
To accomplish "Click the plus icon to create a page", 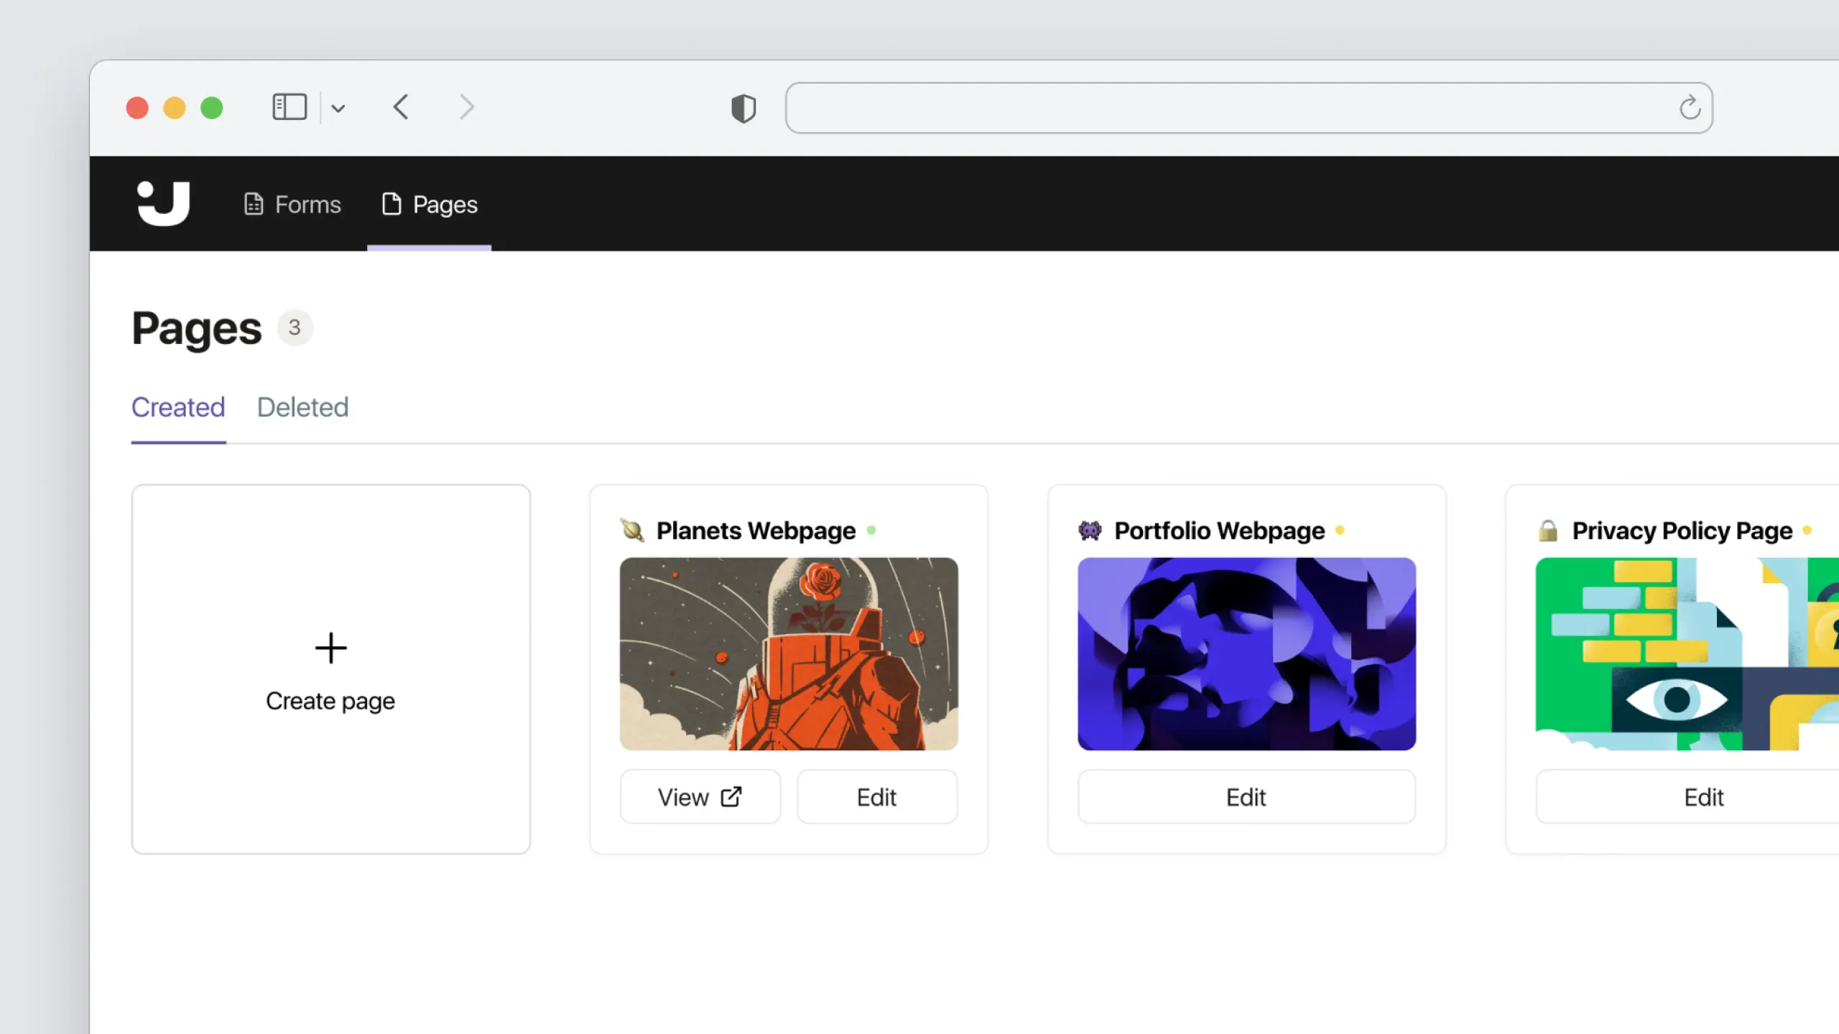I will coord(330,648).
